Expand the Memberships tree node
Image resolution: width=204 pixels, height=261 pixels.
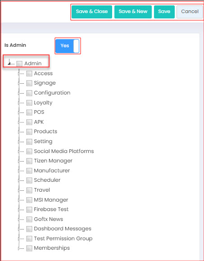pyautogui.click(x=18, y=249)
